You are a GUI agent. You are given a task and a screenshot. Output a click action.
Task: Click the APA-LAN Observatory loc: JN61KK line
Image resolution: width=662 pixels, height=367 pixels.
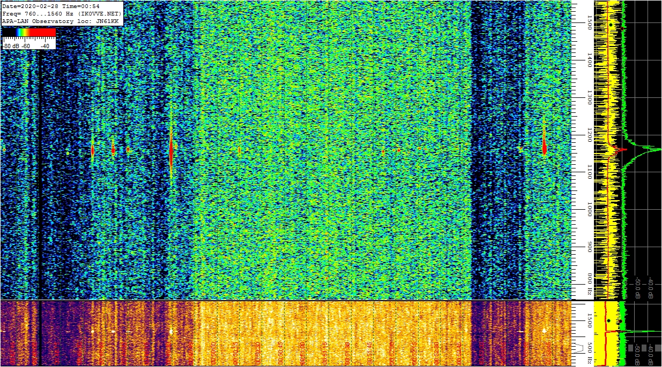point(60,21)
